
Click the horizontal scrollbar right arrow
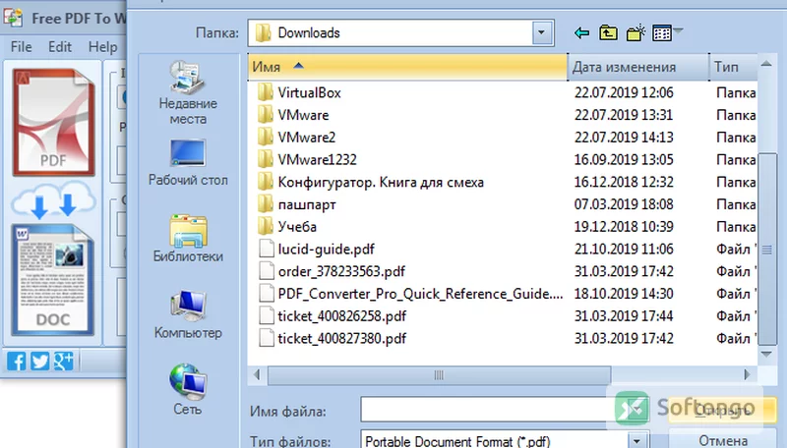[748, 375]
